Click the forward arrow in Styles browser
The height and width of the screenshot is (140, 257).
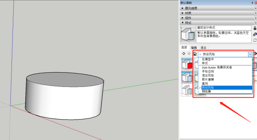click(189, 54)
